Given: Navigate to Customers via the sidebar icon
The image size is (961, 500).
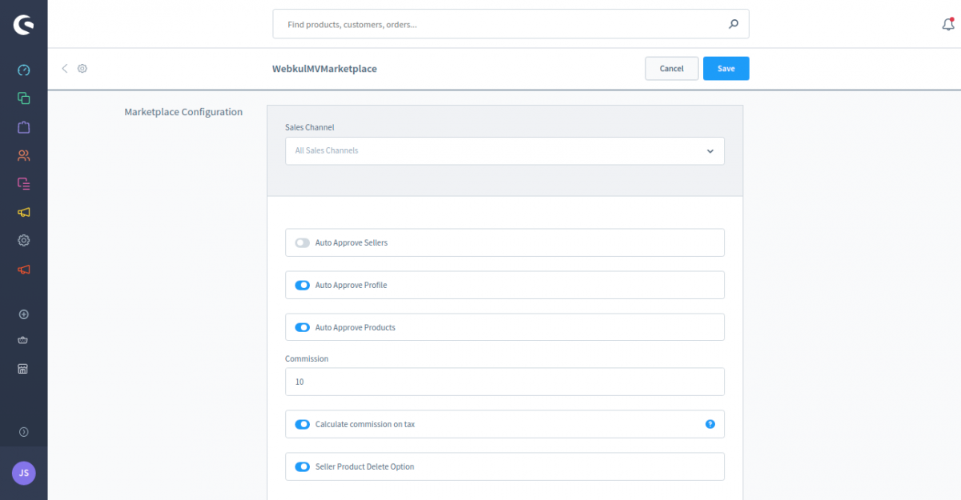Looking at the screenshot, I should tap(23, 154).
